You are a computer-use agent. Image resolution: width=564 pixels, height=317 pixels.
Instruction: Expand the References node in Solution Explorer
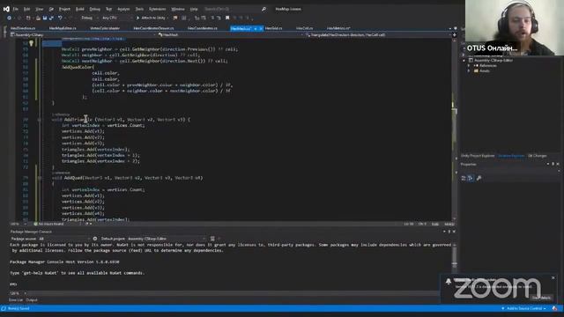pos(469,66)
